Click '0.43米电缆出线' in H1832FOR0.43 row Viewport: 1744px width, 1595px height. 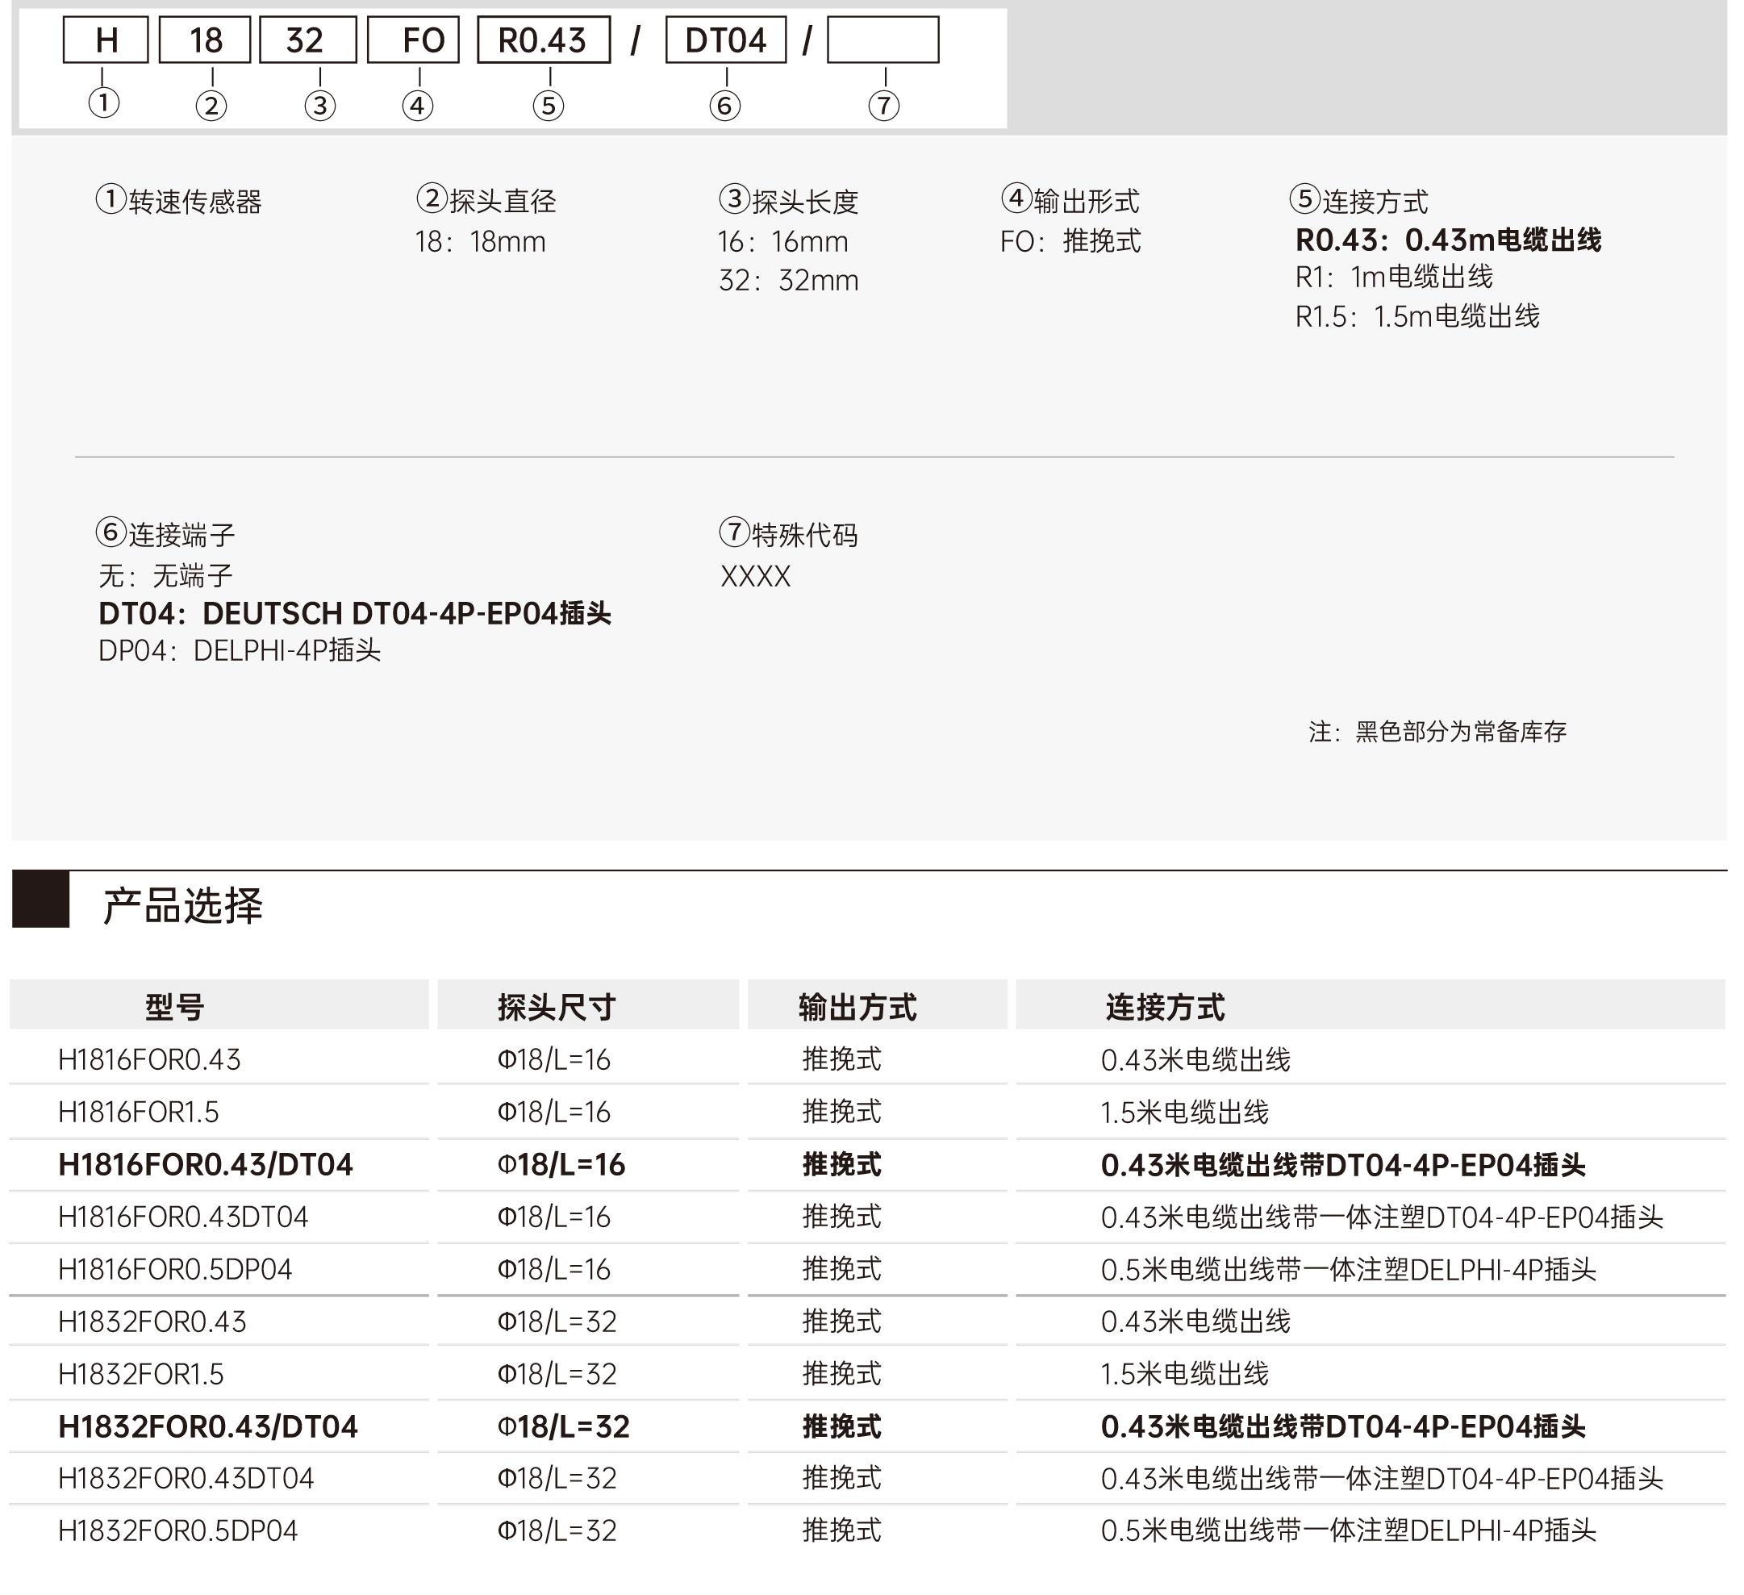click(1195, 1322)
